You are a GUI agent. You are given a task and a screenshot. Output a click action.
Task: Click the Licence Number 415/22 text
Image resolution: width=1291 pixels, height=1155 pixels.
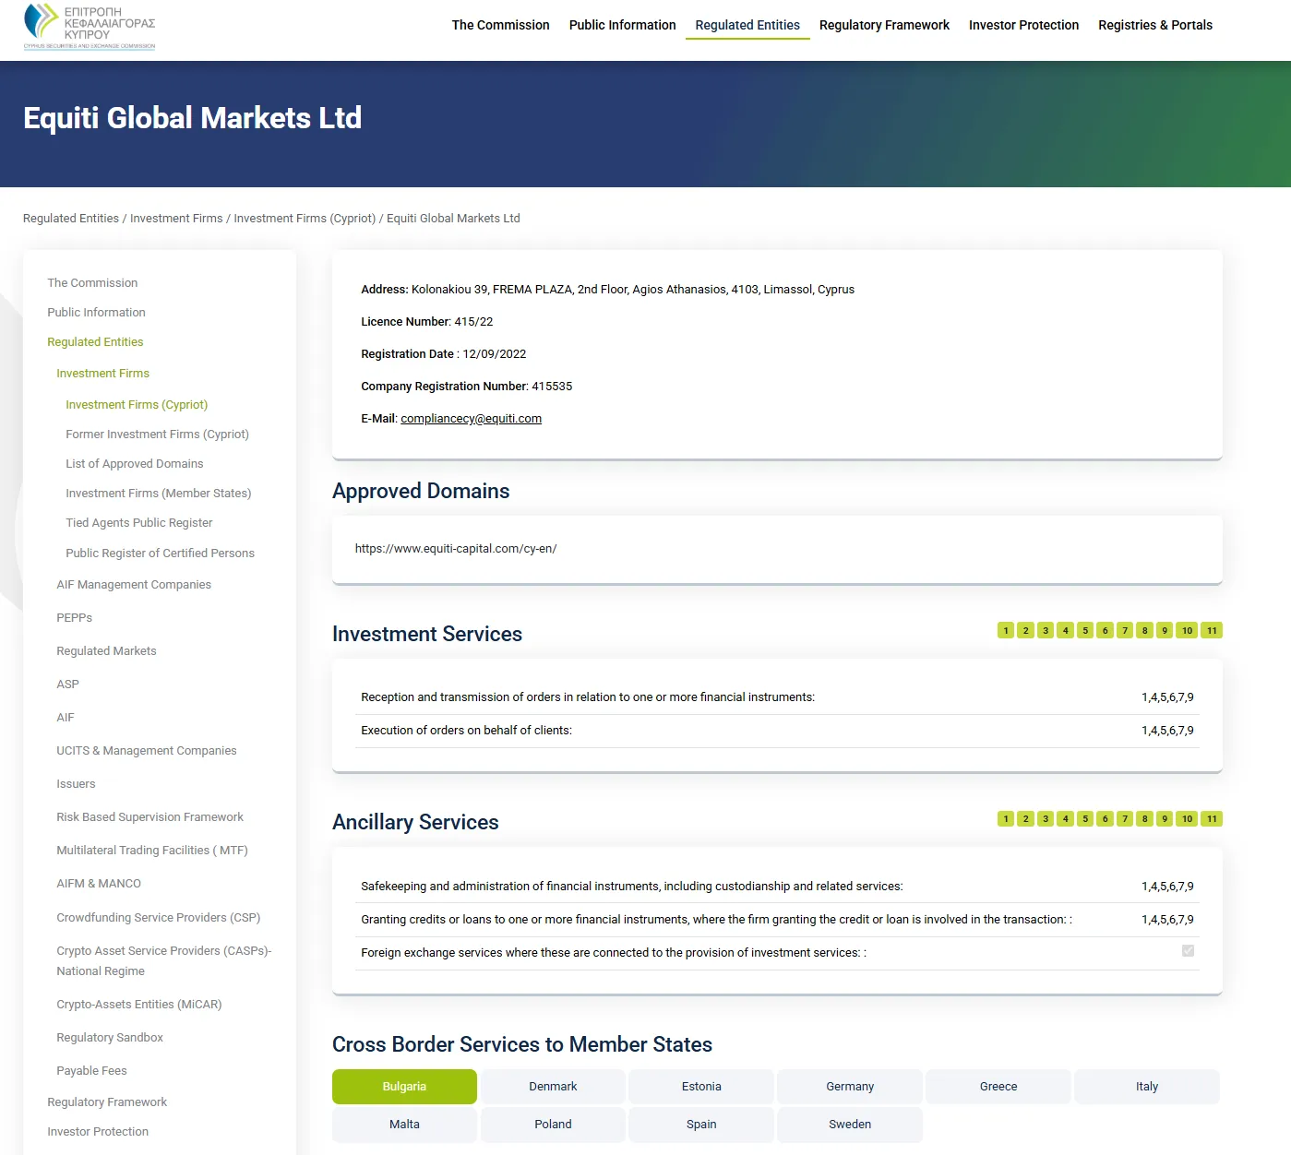(x=427, y=322)
